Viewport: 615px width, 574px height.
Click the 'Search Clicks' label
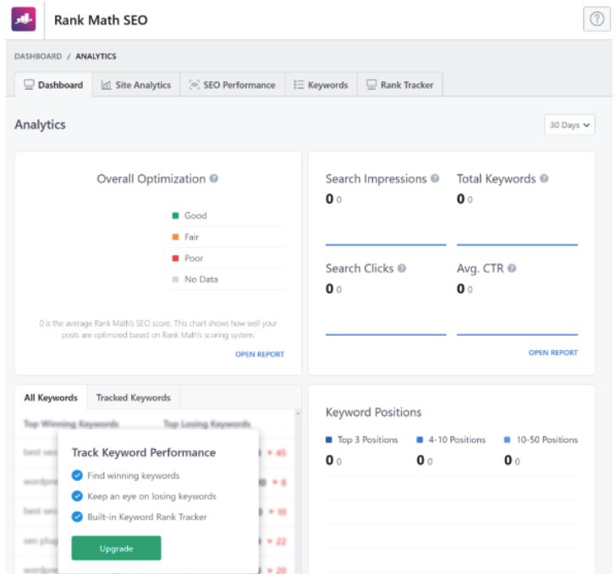pos(360,268)
